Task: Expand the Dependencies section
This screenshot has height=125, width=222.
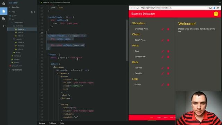Action: point(17,70)
